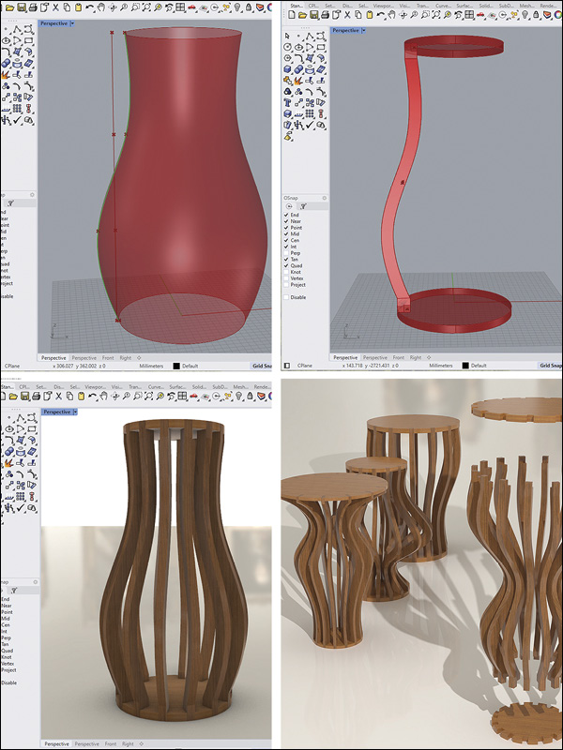
Task: Uncheck Near osnap in red S-strip window
Action: pyautogui.click(x=286, y=221)
